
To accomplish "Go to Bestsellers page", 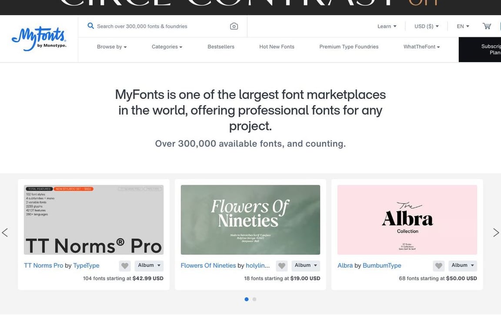I will point(221,47).
